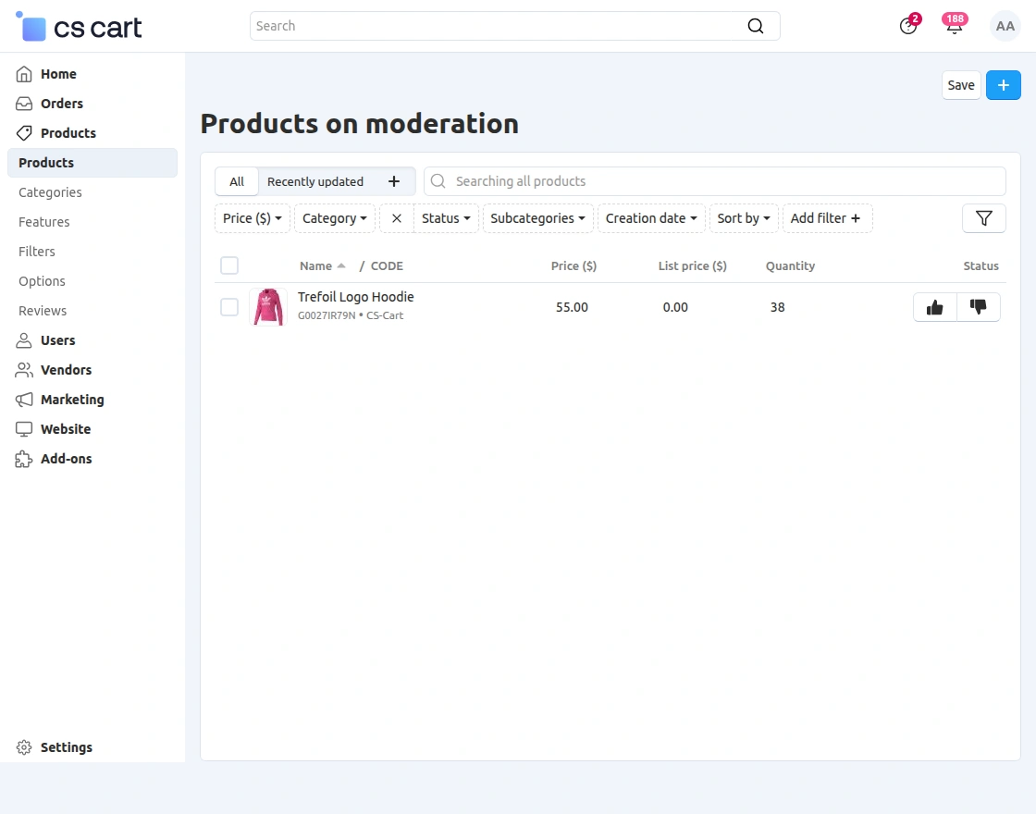The image size is (1036, 814).
Task: Check the Trefoil Logo Hoodie row checkbox
Action: (x=229, y=307)
